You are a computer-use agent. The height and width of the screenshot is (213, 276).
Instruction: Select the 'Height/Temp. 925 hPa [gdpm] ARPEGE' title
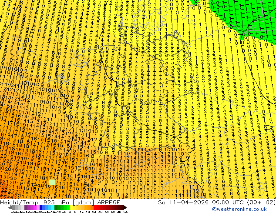pos(60,203)
